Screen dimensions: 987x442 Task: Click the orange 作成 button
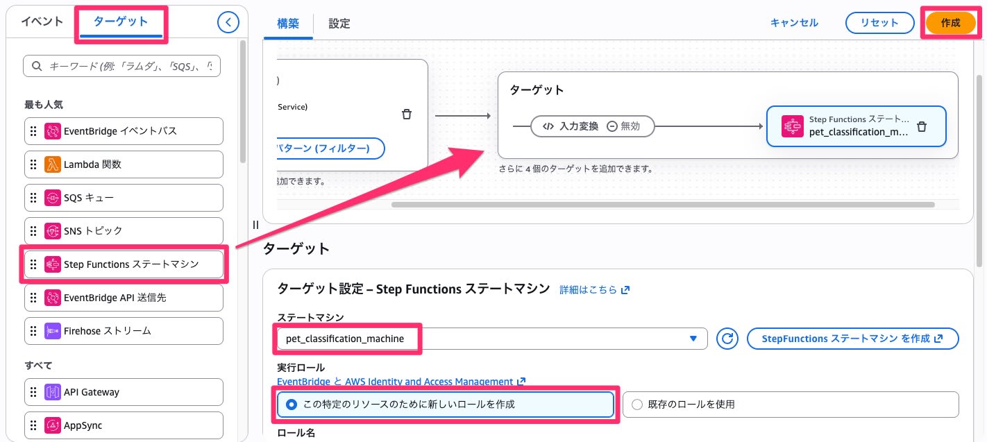tap(950, 23)
